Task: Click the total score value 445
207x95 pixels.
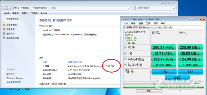Action: coord(177,78)
